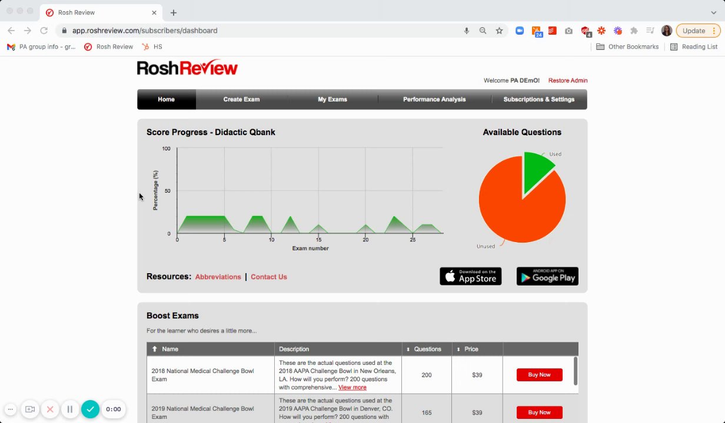Click the Google Play badge
This screenshot has height=423, width=725.
click(x=547, y=276)
